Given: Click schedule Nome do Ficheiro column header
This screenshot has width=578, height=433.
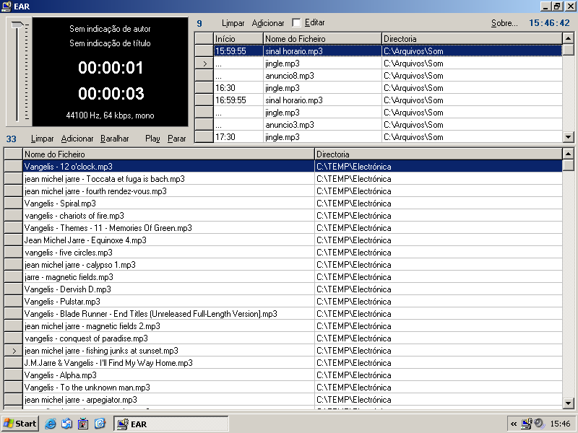Looking at the screenshot, I should (322, 39).
